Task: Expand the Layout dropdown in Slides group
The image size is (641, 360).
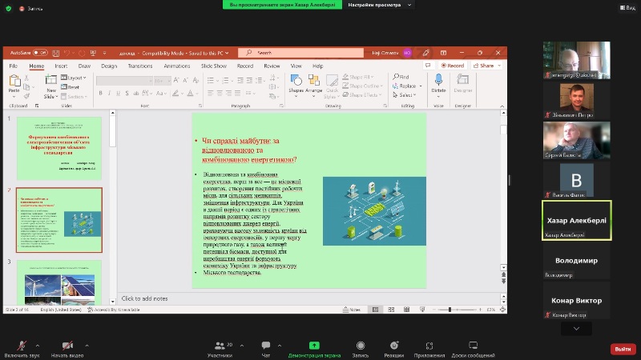Action: click(76, 78)
